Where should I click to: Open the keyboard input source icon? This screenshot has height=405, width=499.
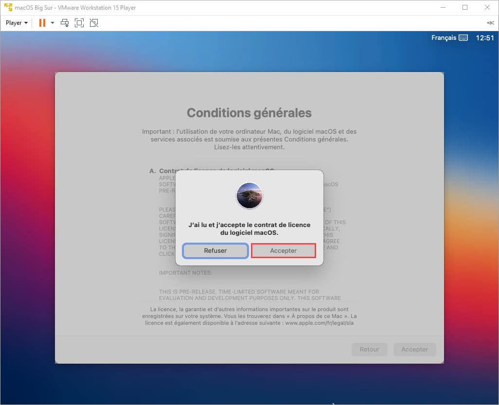pos(463,38)
